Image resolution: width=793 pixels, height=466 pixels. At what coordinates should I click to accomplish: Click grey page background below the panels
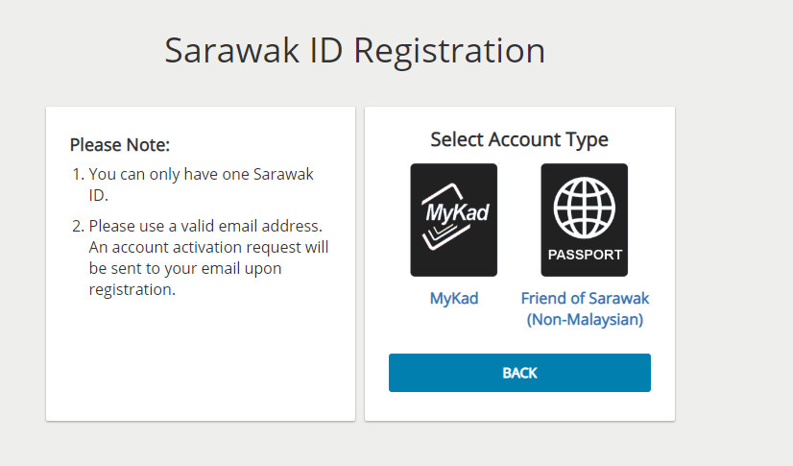click(360, 445)
